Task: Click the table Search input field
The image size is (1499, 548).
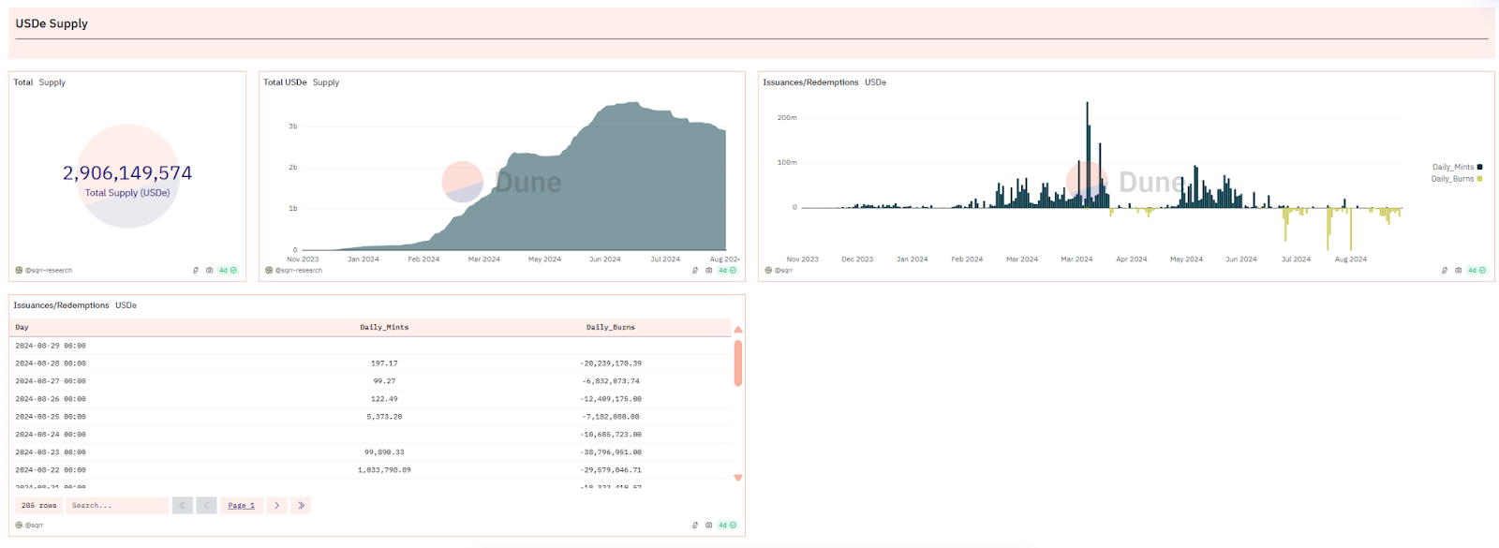Action: [117, 505]
